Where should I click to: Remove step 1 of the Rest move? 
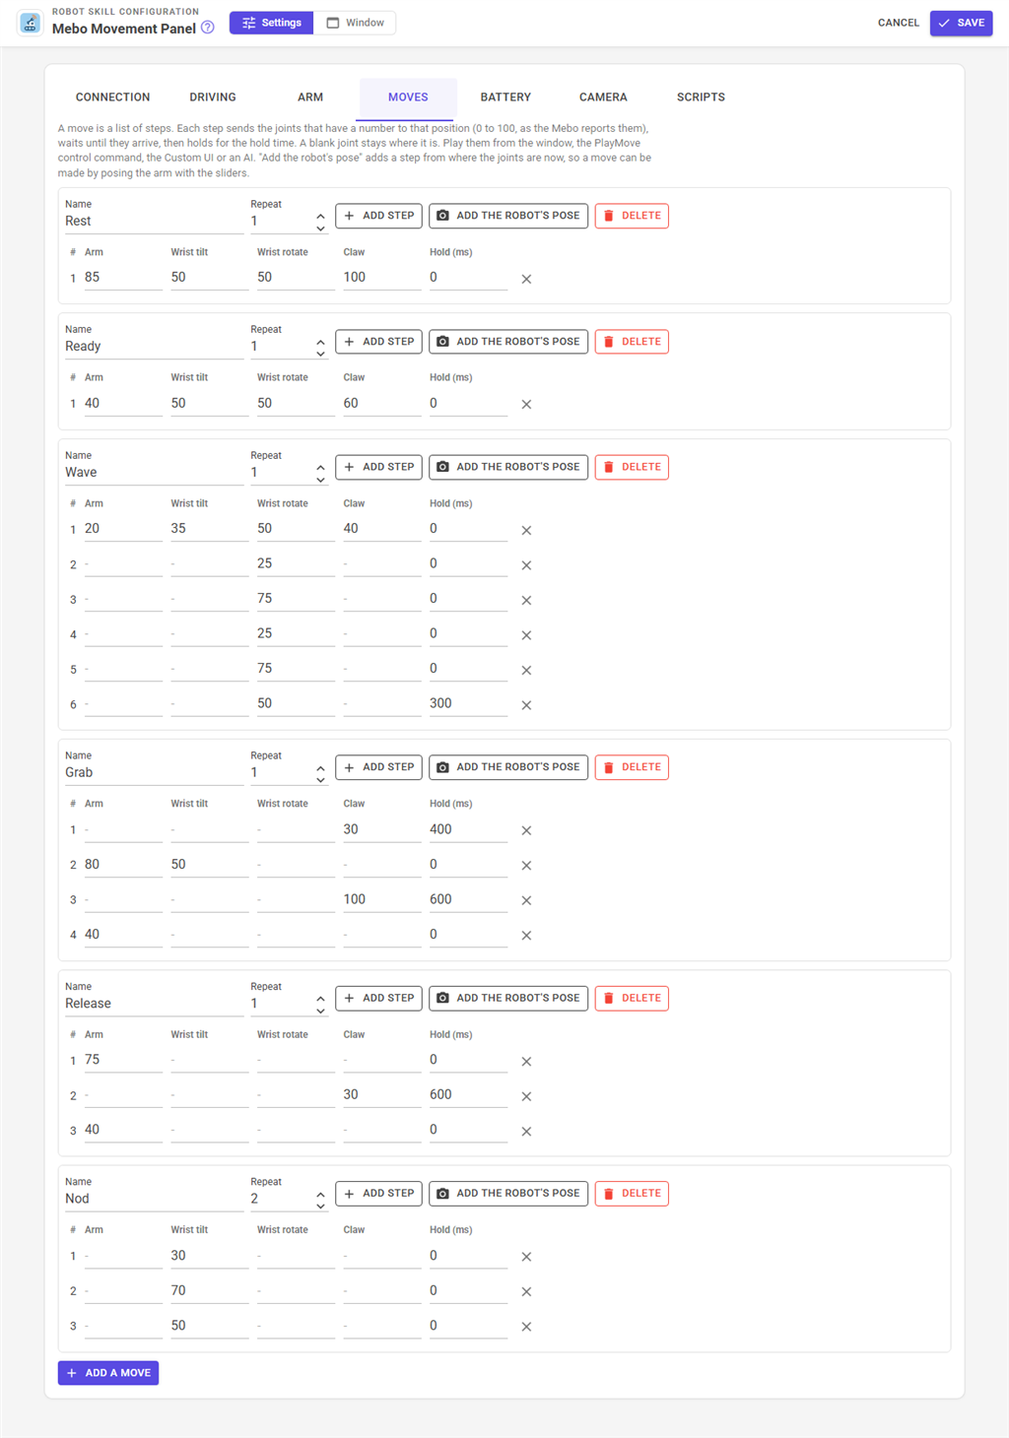tap(526, 279)
